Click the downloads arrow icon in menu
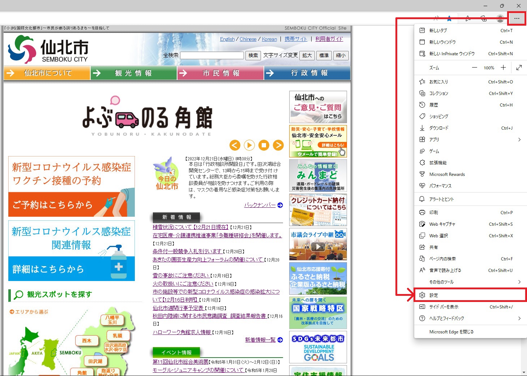Image resolution: width=527 pixels, height=376 pixels. point(422,128)
